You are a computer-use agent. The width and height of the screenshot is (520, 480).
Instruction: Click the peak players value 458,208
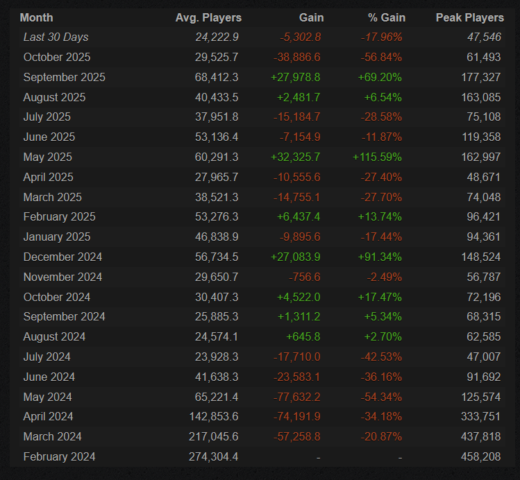[x=480, y=457]
